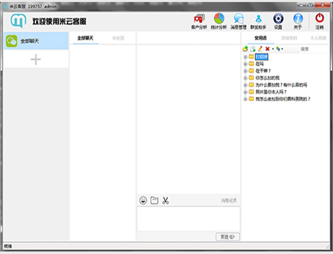Screen dimensions: 333x254
Task: Open the emoji smiley picker
Action: [143, 200]
